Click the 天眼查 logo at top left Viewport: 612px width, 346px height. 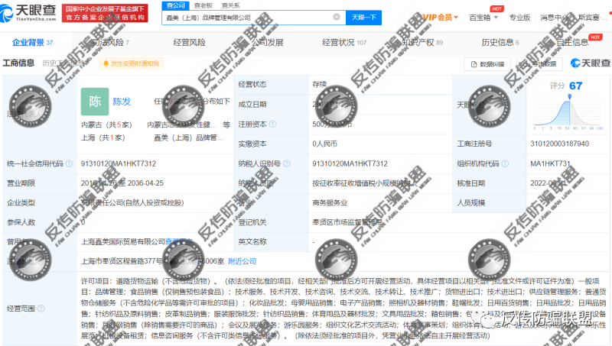coord(29,12)
